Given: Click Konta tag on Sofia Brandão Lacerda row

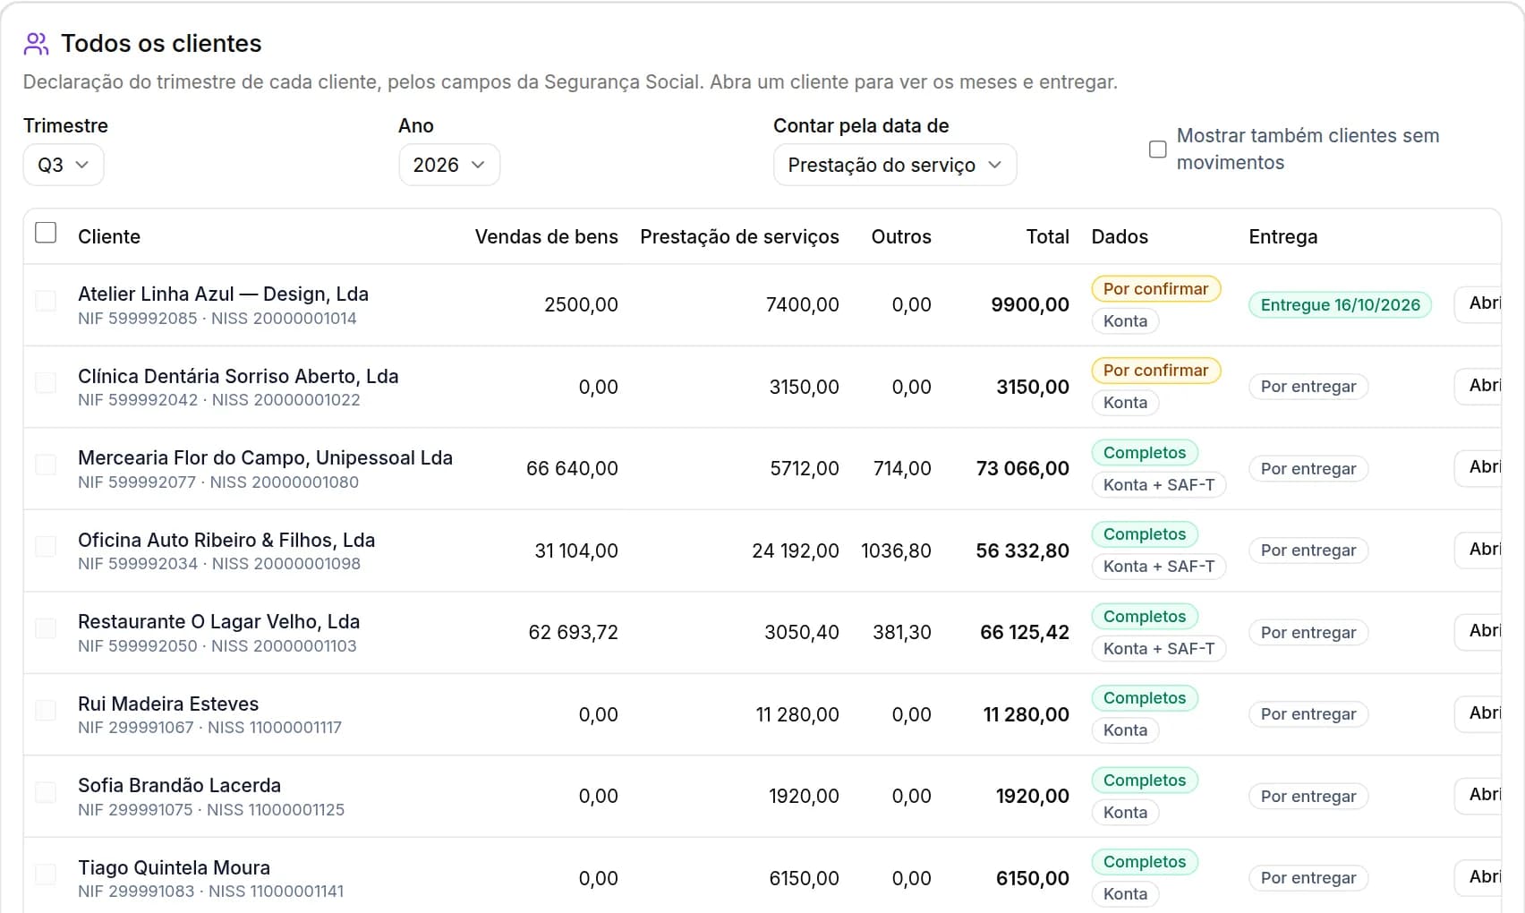Looking at the screenshot, I should pos(1125,813).
